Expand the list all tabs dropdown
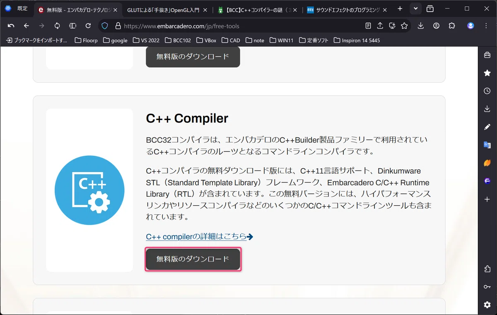The width and height of the screenshot is (497, 315). click(x=415, y=9)
